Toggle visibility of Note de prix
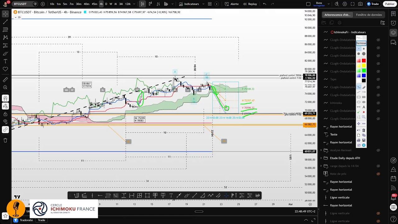Image resolution: width=398 pixels, height=224 pixels. 378,174
